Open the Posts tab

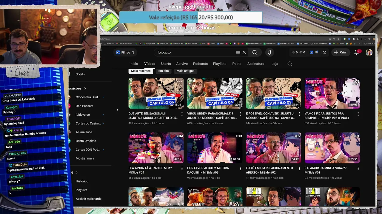click(237, 64)
